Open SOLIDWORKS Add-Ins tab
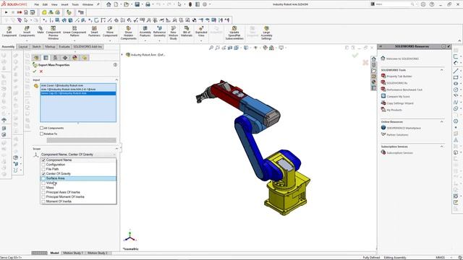The image size is (463, 260). (x=88, y=47)
